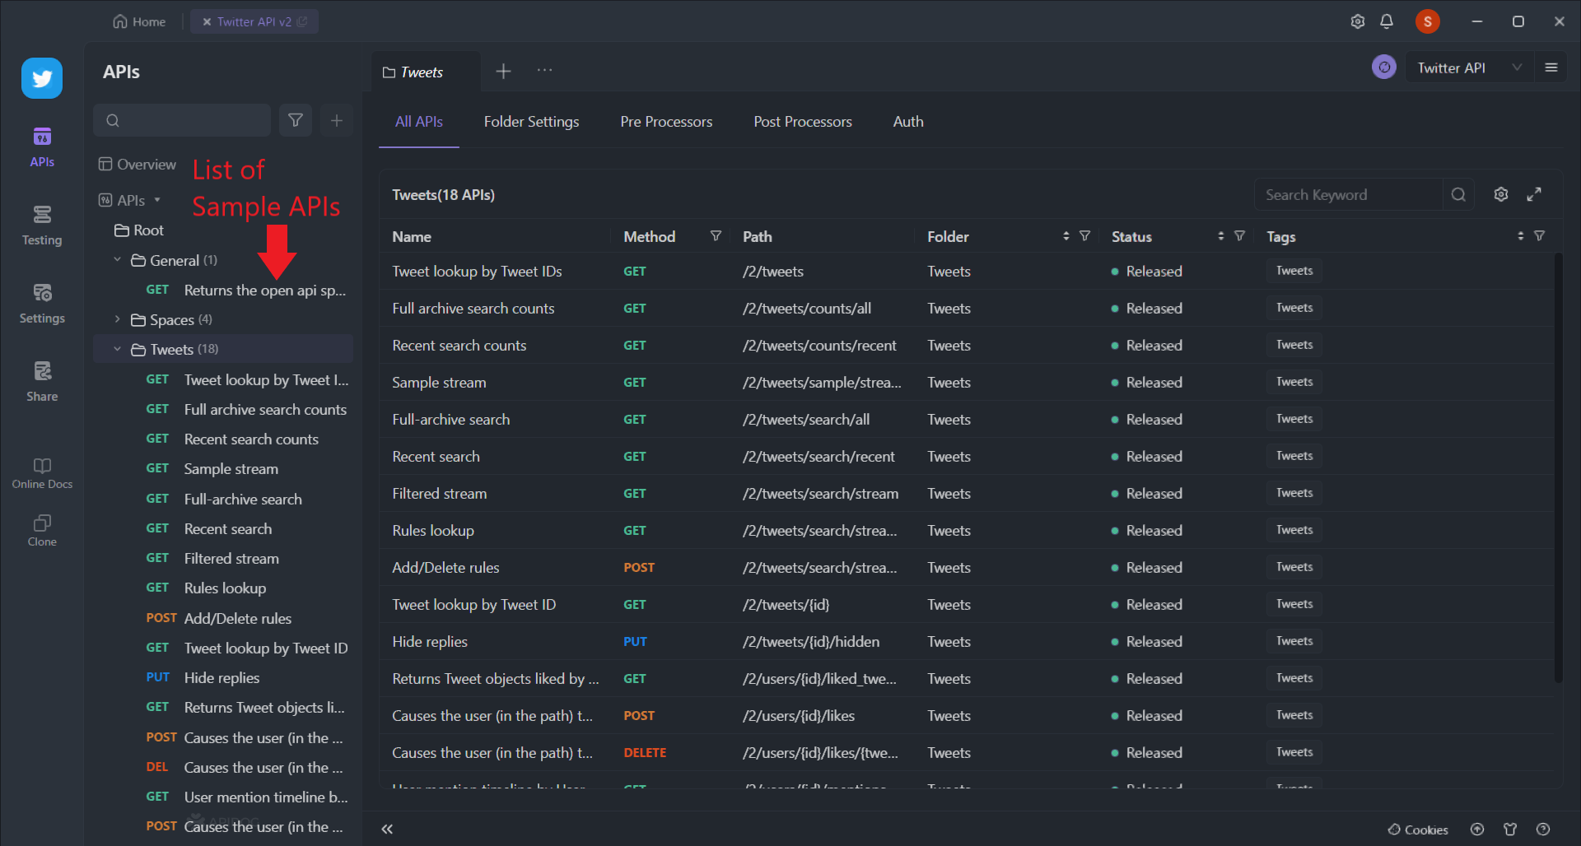This screenshot has width=1581, height=846.
Task: Select the Root folder in the tree
Action: pos(139,230)
